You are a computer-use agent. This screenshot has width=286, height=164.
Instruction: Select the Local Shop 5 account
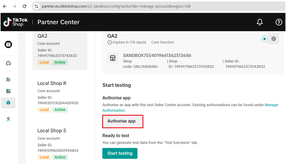pyautogui.click(x=60, y=144)
